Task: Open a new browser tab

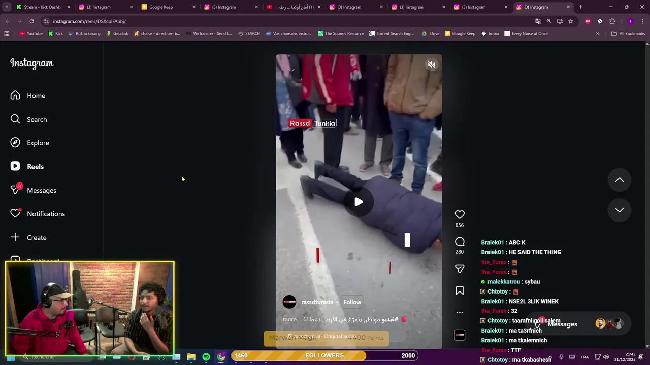Action: 580,7
